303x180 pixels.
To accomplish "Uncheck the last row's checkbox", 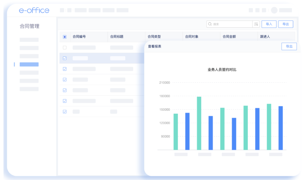I will 65,111.
